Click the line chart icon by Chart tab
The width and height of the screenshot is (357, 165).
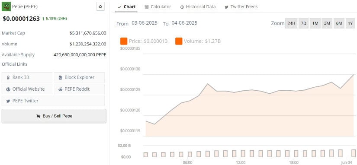pyautogui.click(x=119, y=7)
